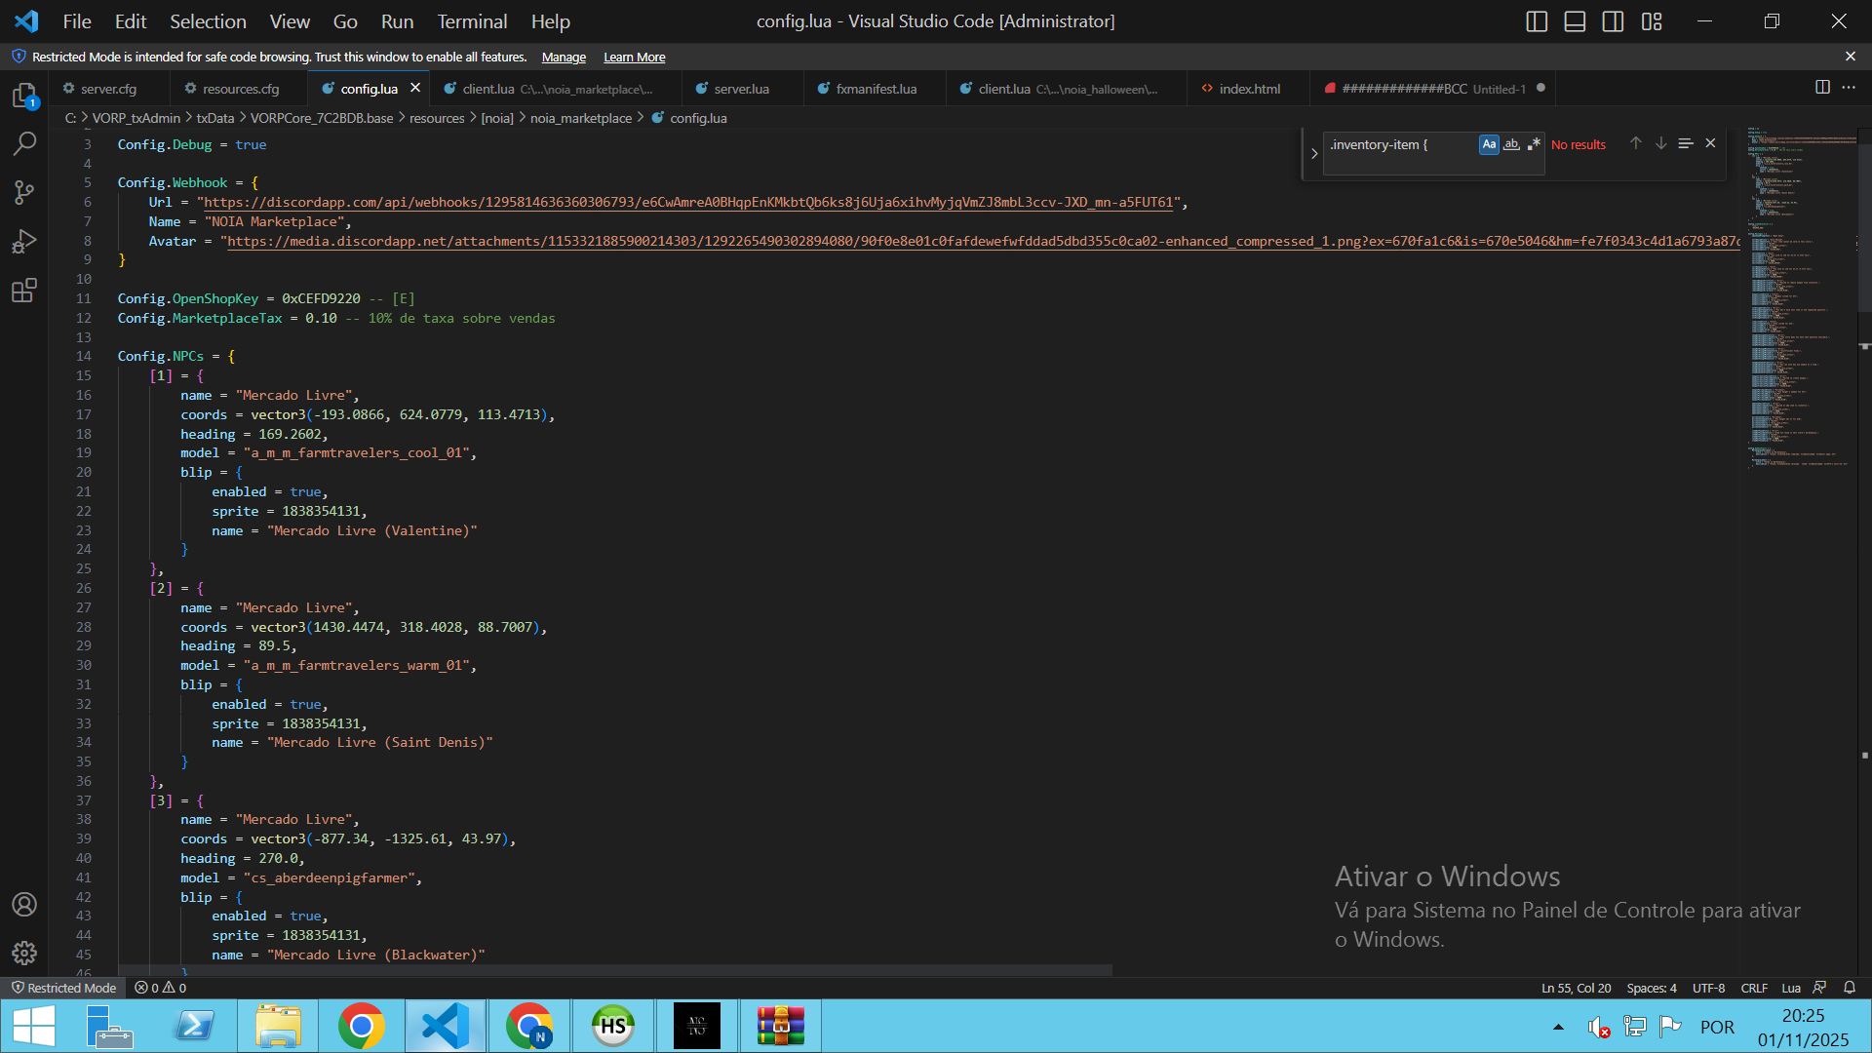Open the Source Control view
Screen dimensions: 1872x1053
pyautogui.click(x=24, y=193)
